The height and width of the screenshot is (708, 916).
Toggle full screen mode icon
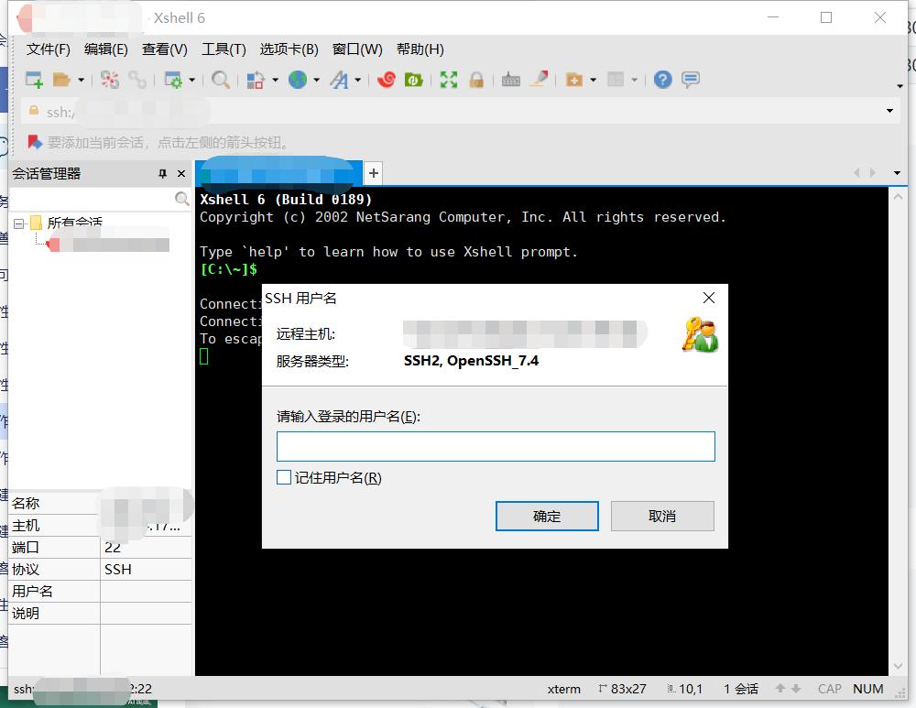coord(449,80)
